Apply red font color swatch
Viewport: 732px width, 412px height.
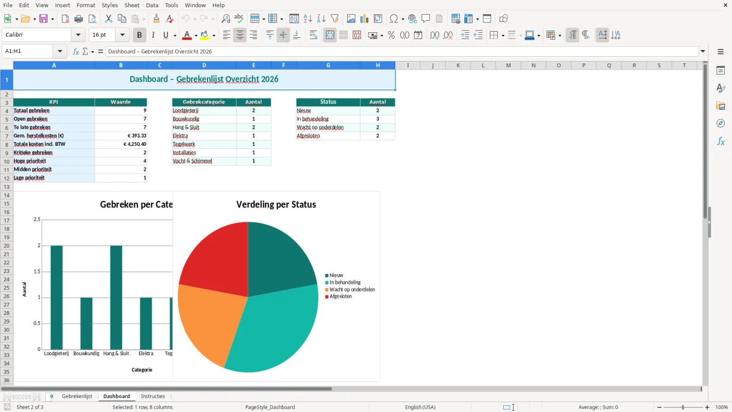tap(188, 35)
